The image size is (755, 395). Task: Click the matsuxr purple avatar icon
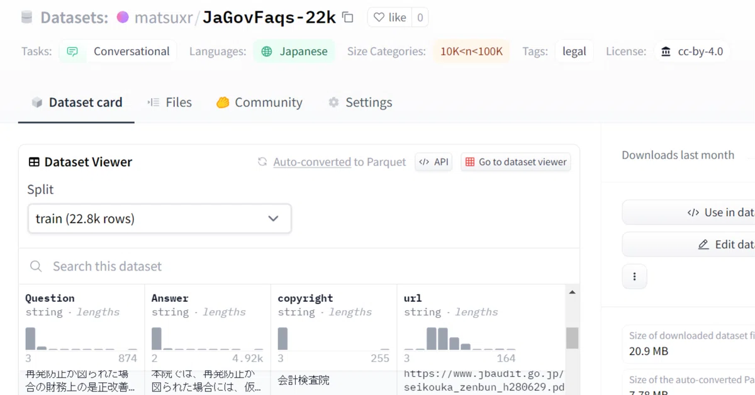(x=123, y=18)
